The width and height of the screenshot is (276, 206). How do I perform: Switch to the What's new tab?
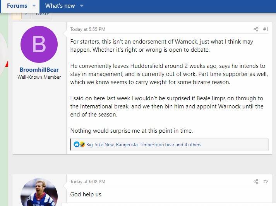pos(60,6)
